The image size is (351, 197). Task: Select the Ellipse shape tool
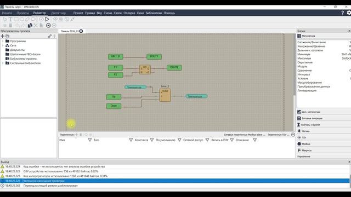click(x=22, y=20)
